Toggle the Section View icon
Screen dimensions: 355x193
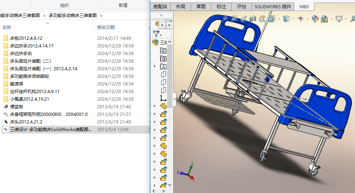click(253, 19)
